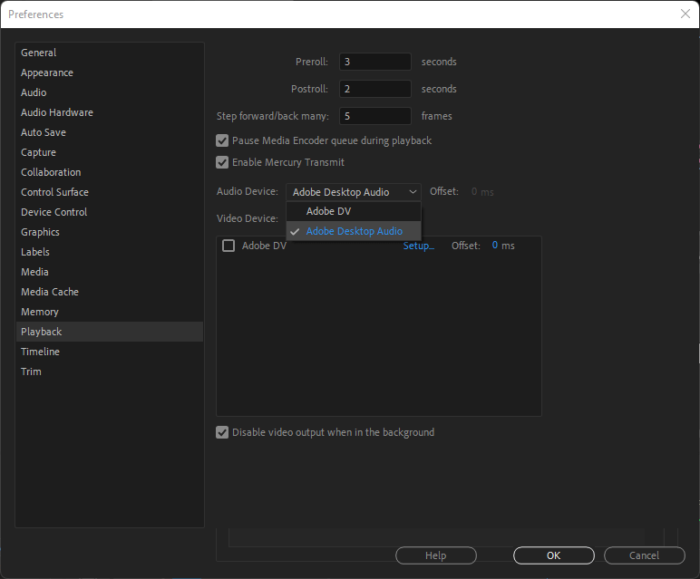Viewport: 700px width, 579px height.
Task: Open the Media preferences category
Action: coord(110,272)
